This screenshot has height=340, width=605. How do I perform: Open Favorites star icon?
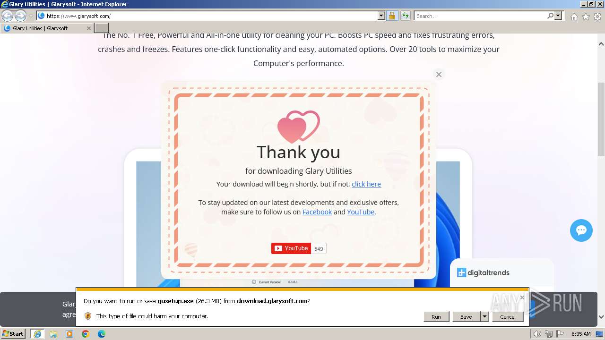586,17
